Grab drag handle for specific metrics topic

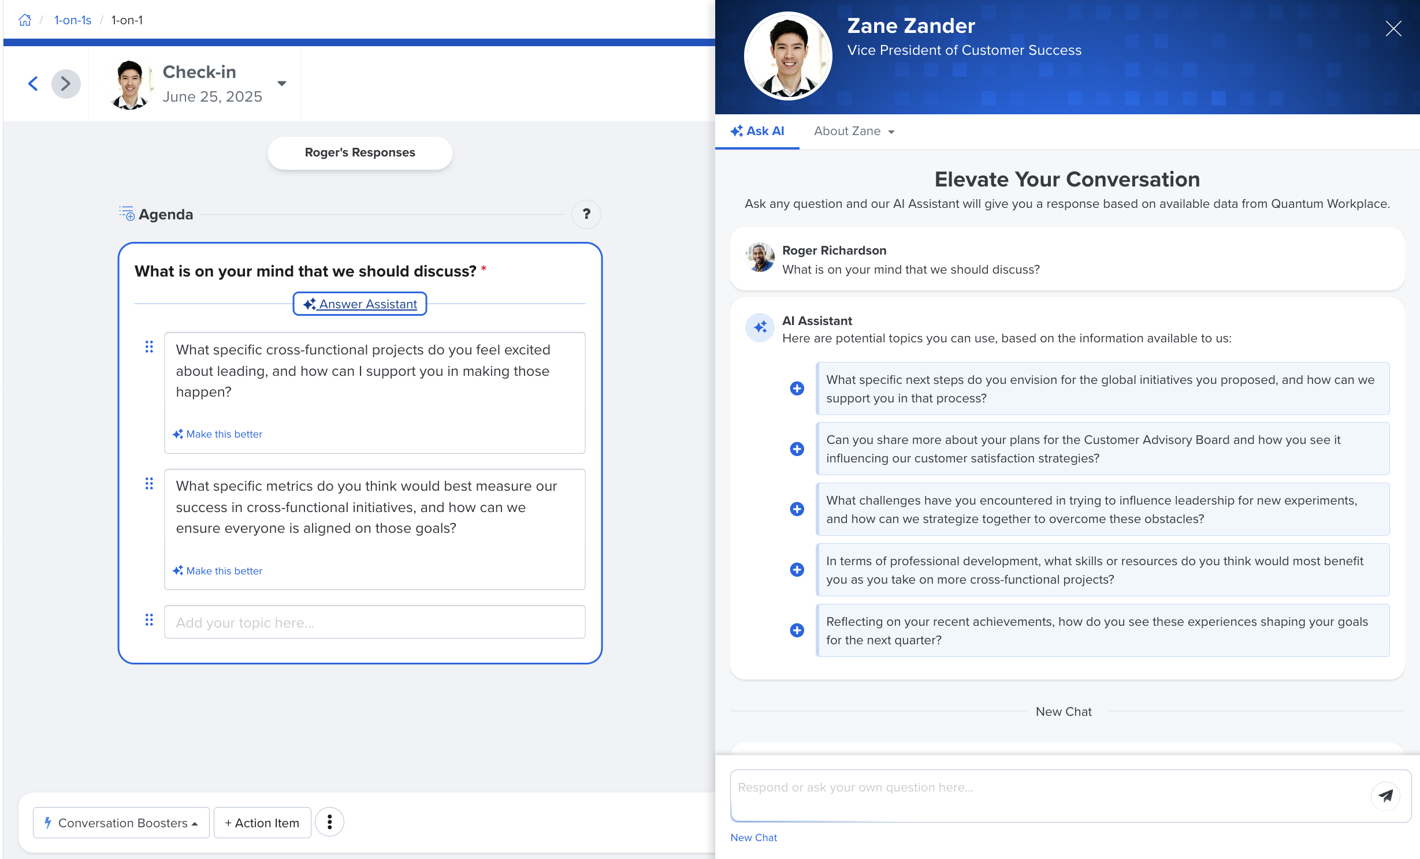point(149,484)
